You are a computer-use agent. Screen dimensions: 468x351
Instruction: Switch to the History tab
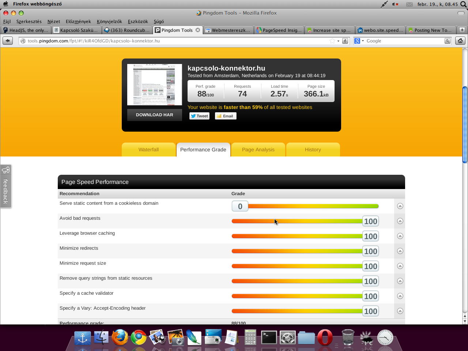click(313, 150)
